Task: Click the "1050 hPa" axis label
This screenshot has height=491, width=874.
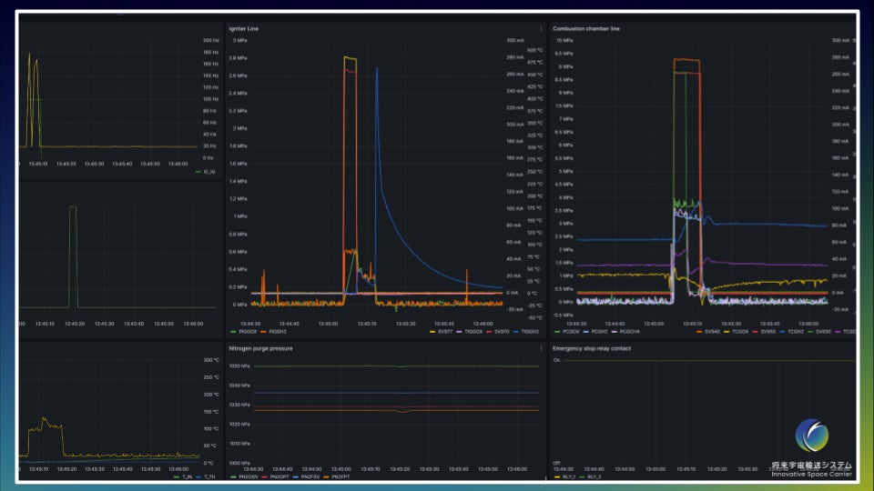Action: tap(239, 366)
